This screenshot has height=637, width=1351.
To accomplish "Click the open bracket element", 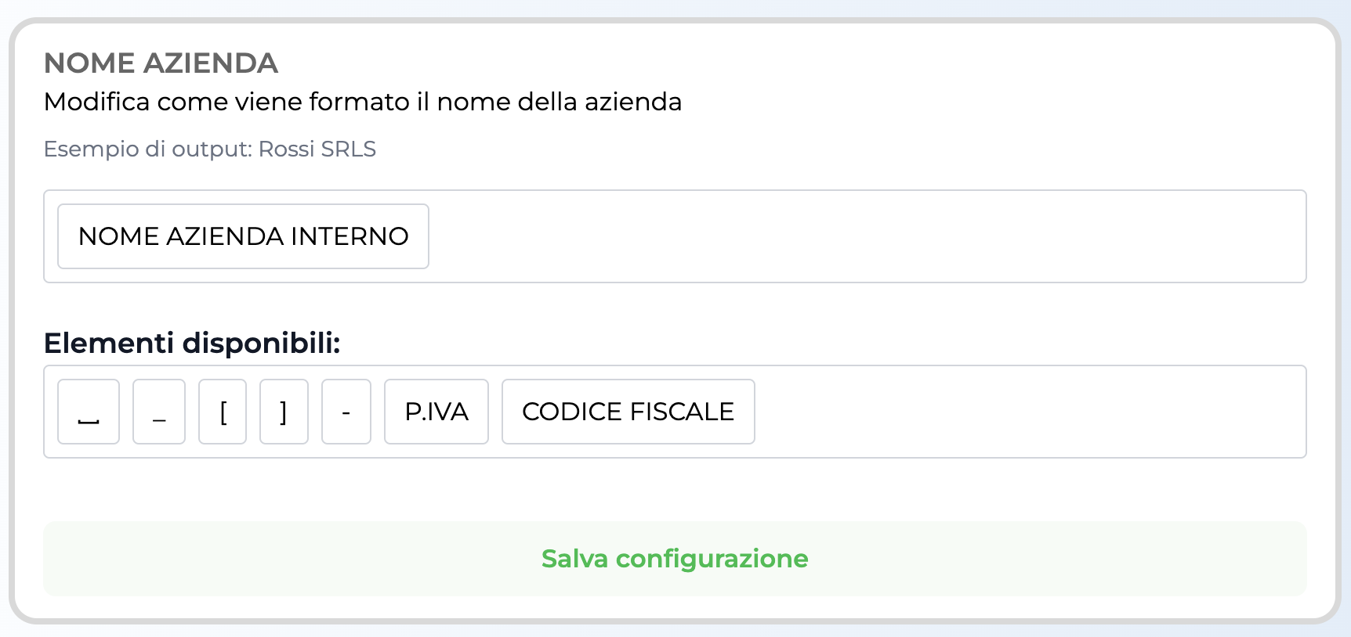I will [222, 412].
